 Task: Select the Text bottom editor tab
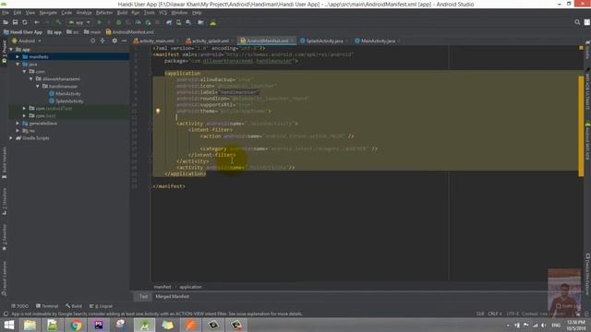click(143, 297)
